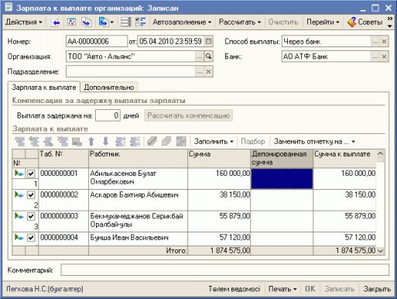
Task: Open the create-based-on icon dropdown arrow
Action: 111,22
